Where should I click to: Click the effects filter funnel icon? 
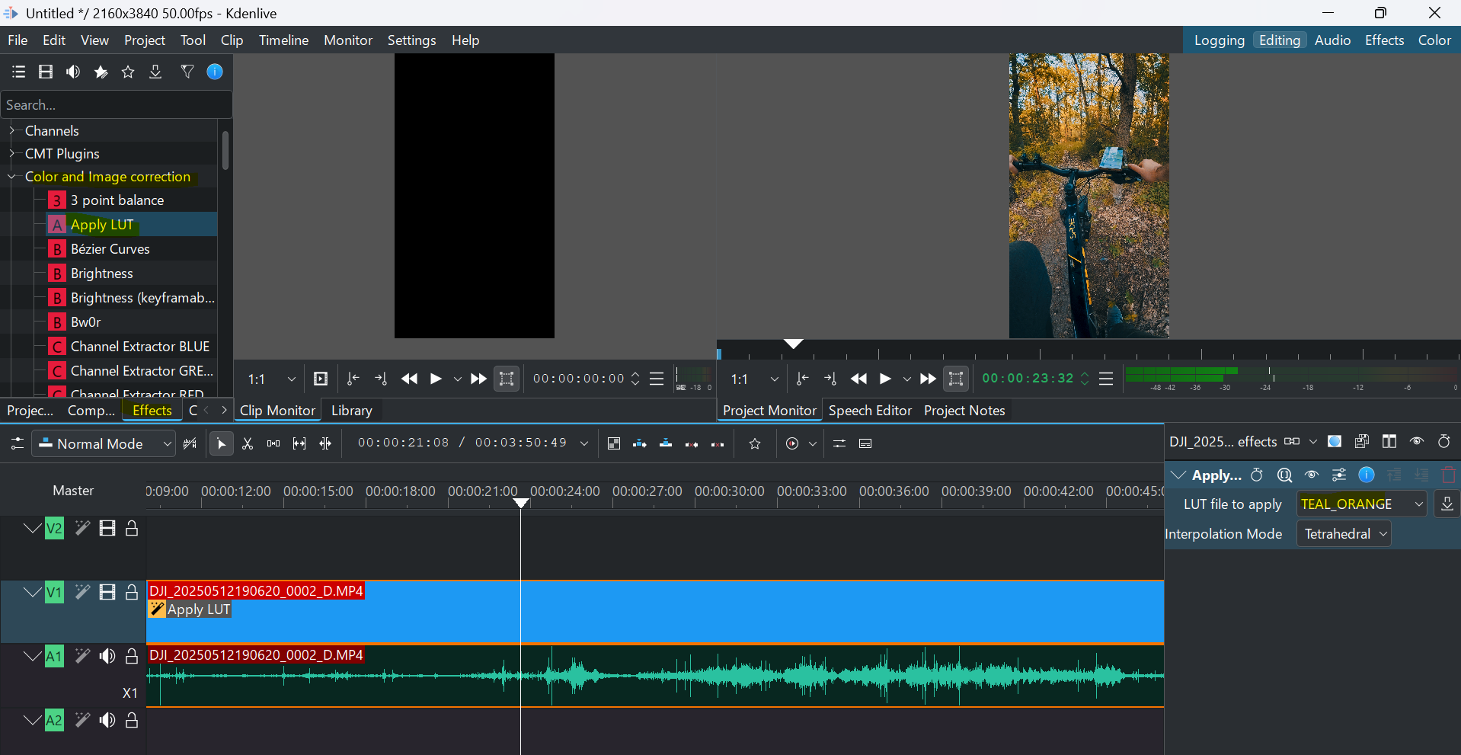[187, 72]
